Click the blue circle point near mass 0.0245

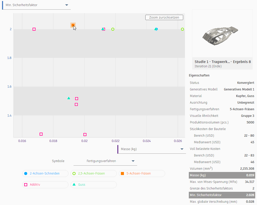(156, 29)
